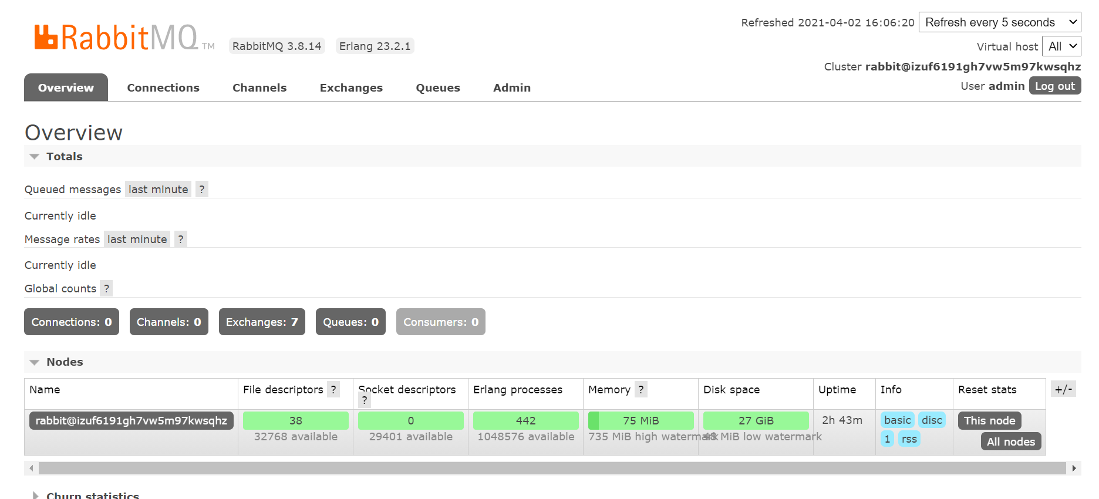Click the Disk space 27 GiB bar

756,420
